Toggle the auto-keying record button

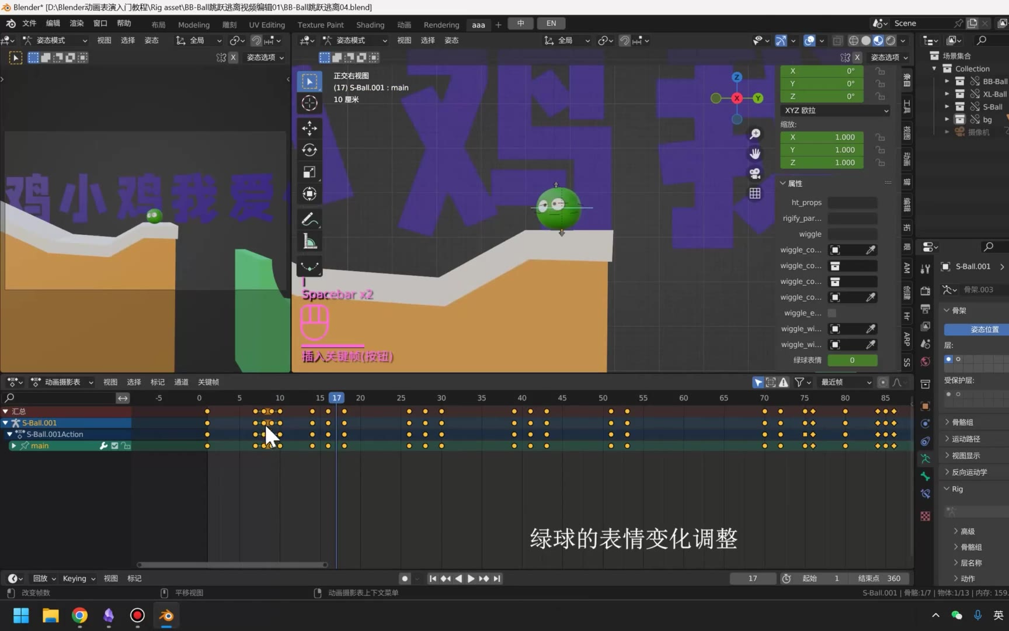[x=405, y=578]
